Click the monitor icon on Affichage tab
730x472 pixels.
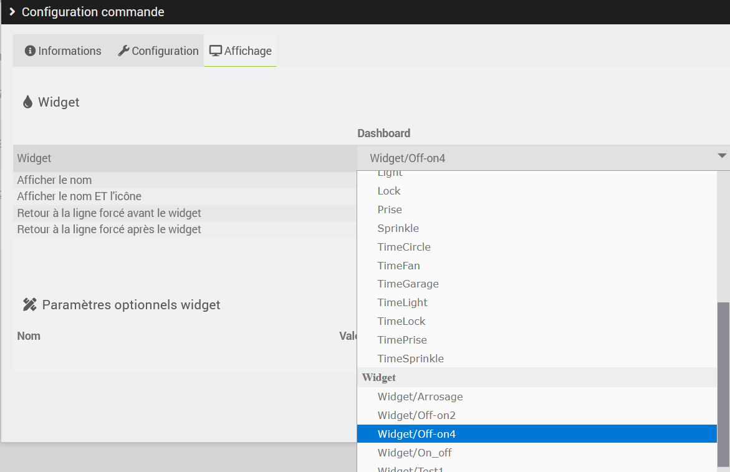coord(216,51)
